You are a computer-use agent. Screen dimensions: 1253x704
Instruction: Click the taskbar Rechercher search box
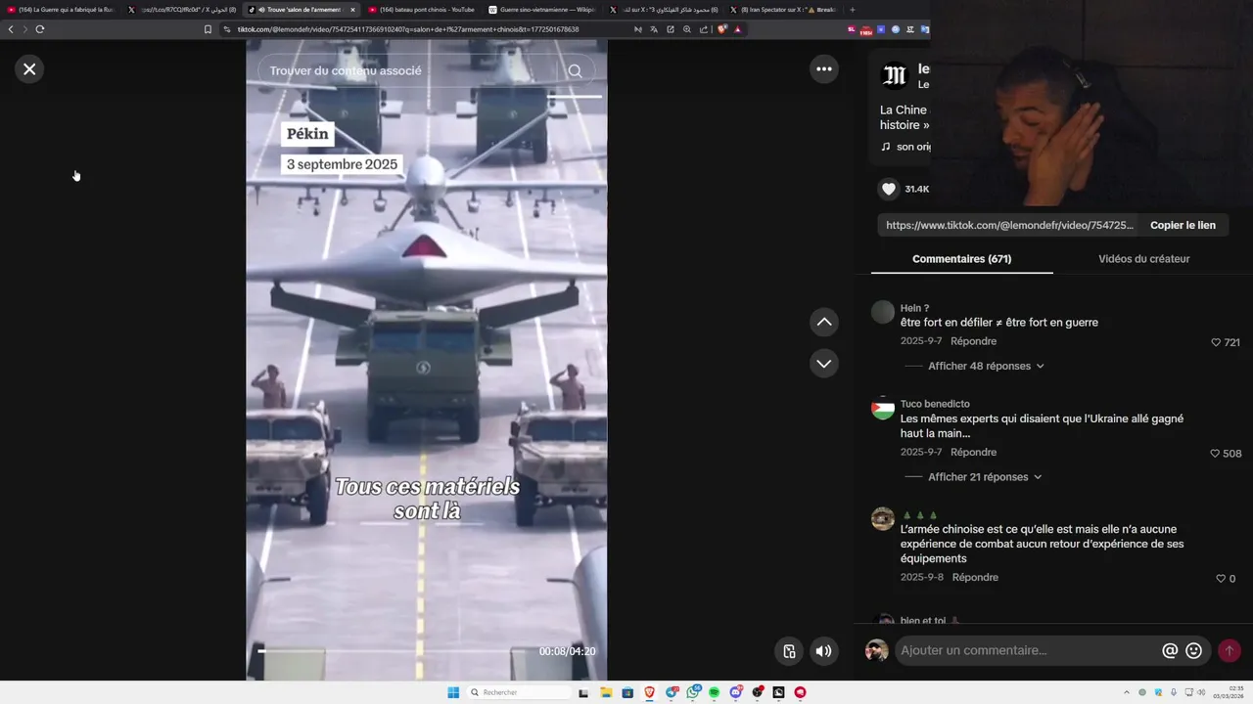pyautogui.click(x=519, y=692)
